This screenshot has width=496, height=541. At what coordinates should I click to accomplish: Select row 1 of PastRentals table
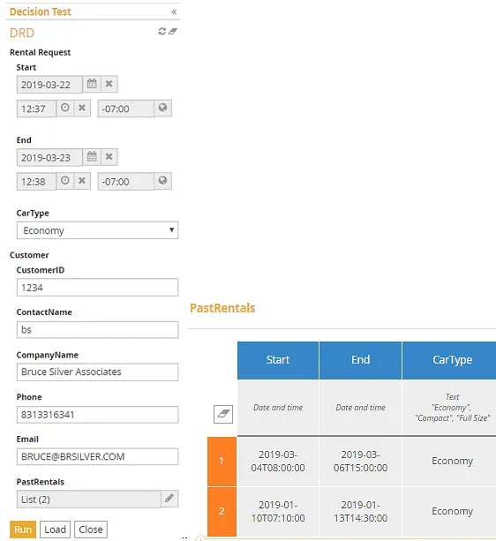tap(222, 461)
